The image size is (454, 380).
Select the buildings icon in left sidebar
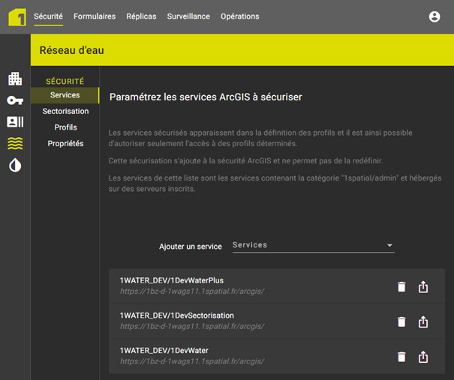pyautogui.click(x=15, y=79)
